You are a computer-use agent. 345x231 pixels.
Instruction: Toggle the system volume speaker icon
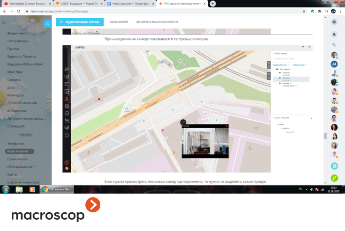pyautogui.click(x=311, y=189)
